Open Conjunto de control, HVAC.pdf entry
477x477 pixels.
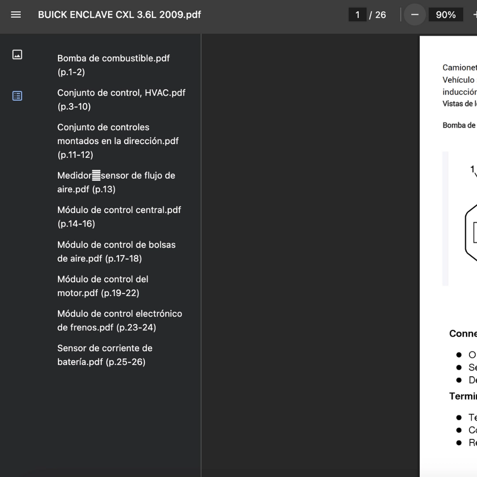(121, 99)
